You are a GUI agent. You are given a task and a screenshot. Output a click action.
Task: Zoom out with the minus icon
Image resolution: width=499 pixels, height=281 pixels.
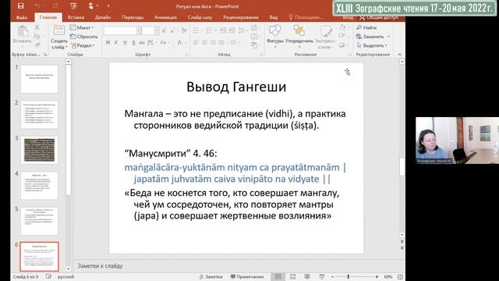point(333,276)
